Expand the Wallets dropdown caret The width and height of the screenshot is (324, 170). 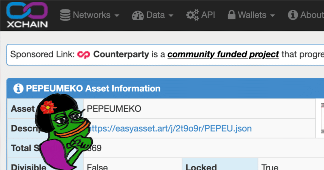[x=272, y=15]
